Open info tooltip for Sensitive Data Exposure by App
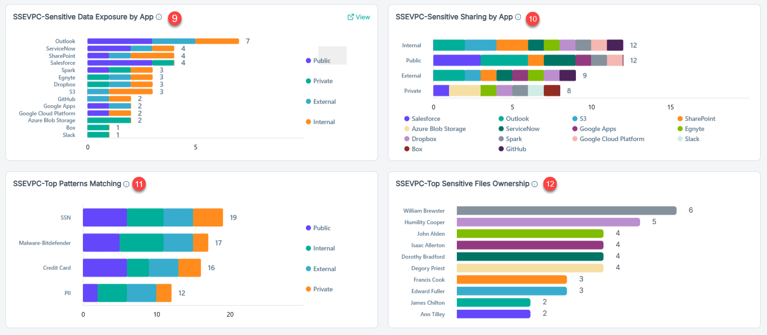 click(159, 17)
